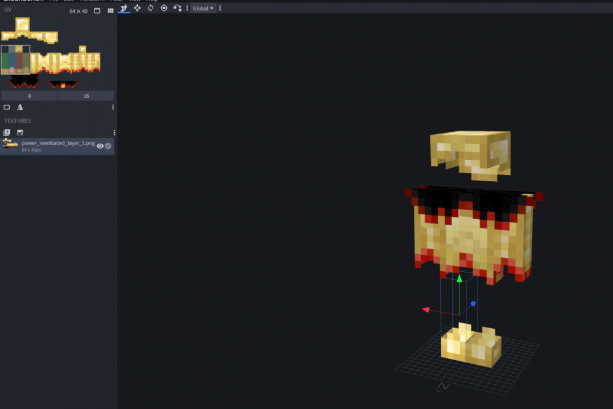Toggle visibility eye for power_reenforced_layer_1.png
The width and height of the screenshot is (613, 409).
100,146
